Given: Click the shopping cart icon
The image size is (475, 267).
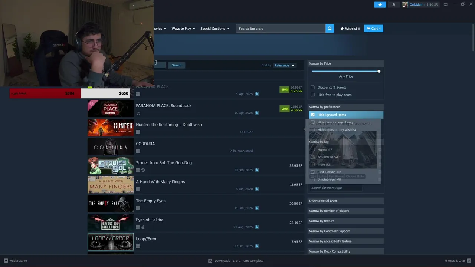Looking at the screenshot, I should [368, 29].
